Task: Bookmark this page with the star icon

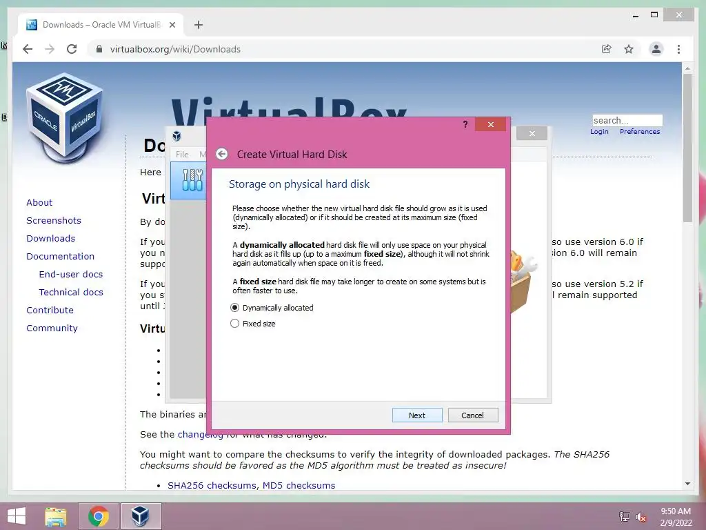Action: point(629,49)
